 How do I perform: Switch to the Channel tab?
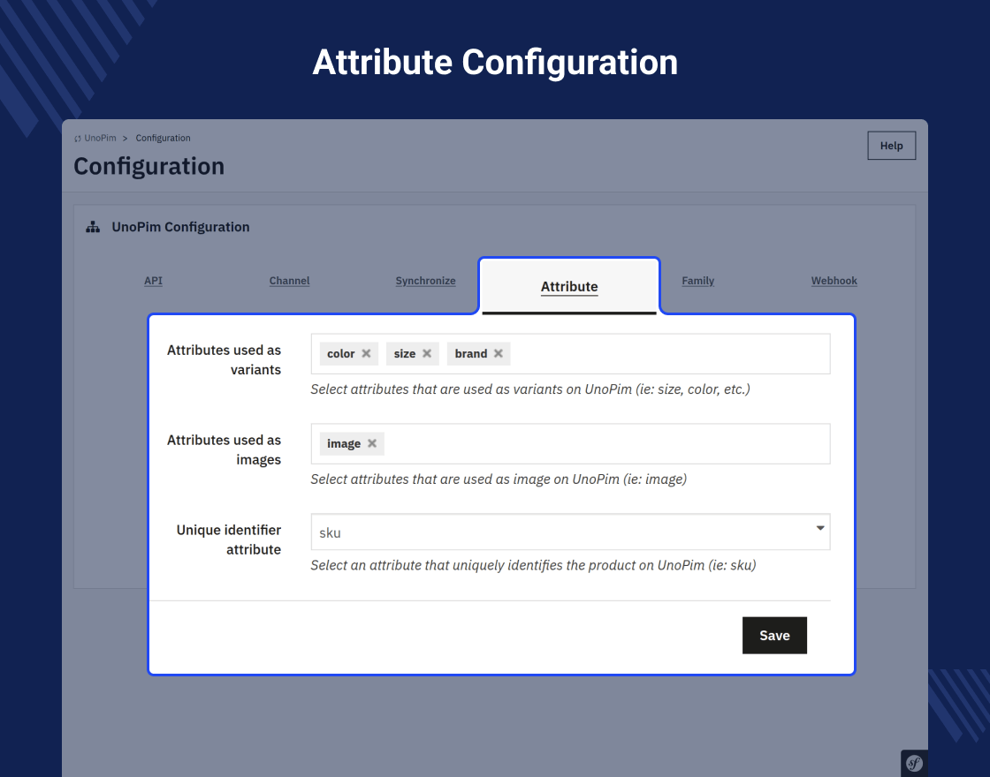[x=289, y=281]
